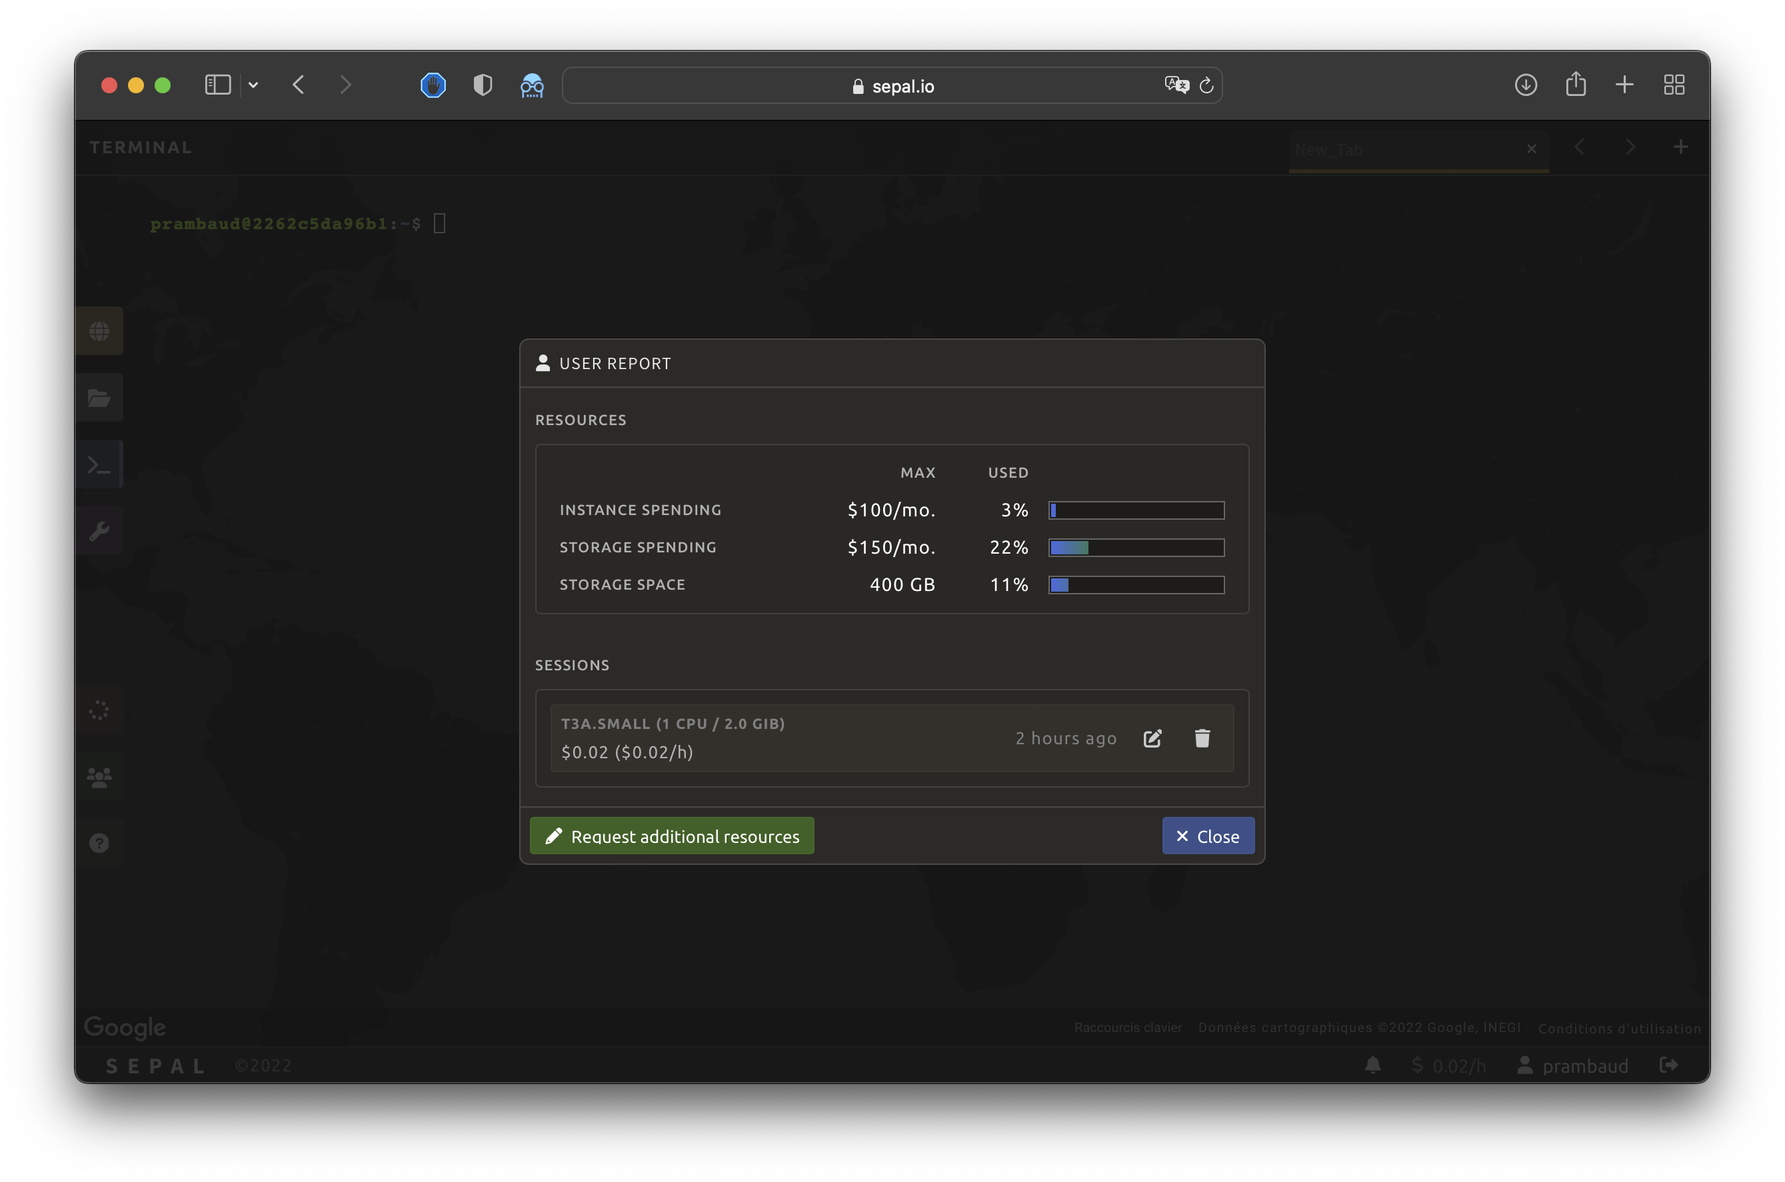Open the Help question mark icon
This screenshot has width=1785, height=1182.
pos(99,843)
